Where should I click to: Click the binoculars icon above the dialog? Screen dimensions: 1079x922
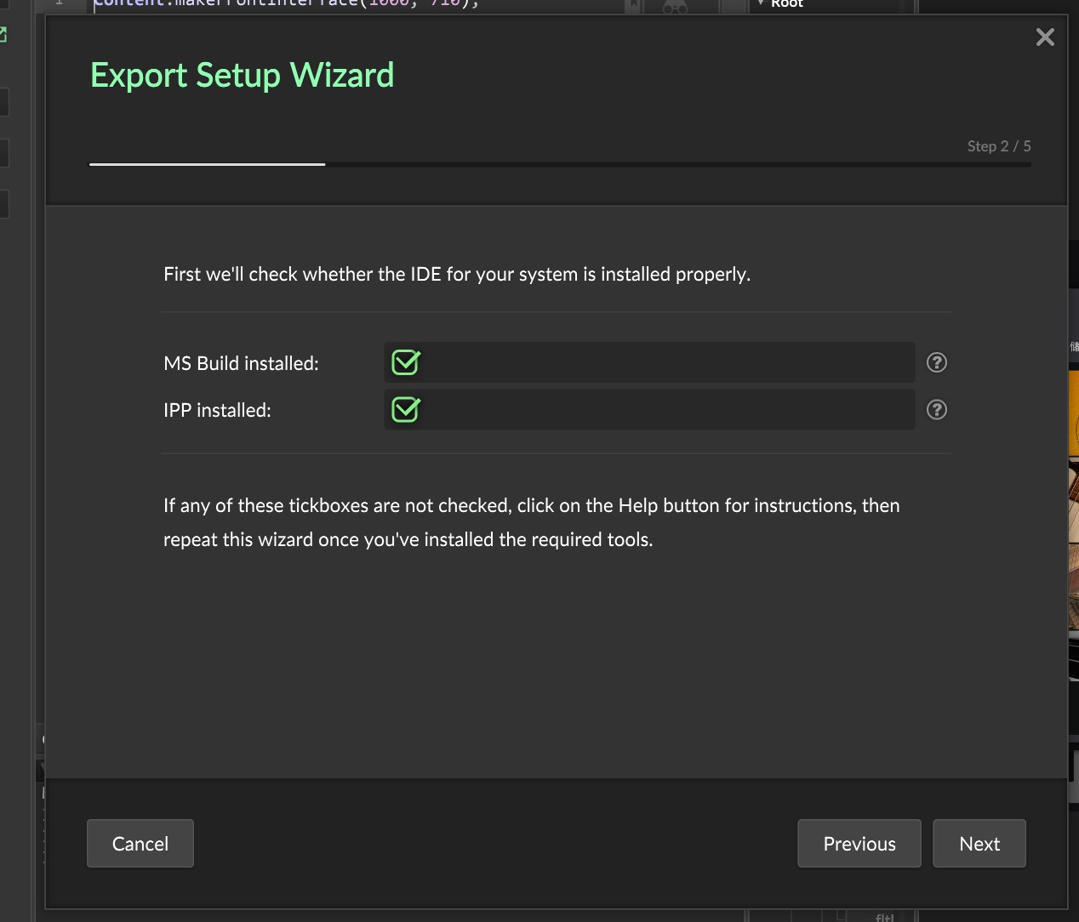click(x=675, y=7)
